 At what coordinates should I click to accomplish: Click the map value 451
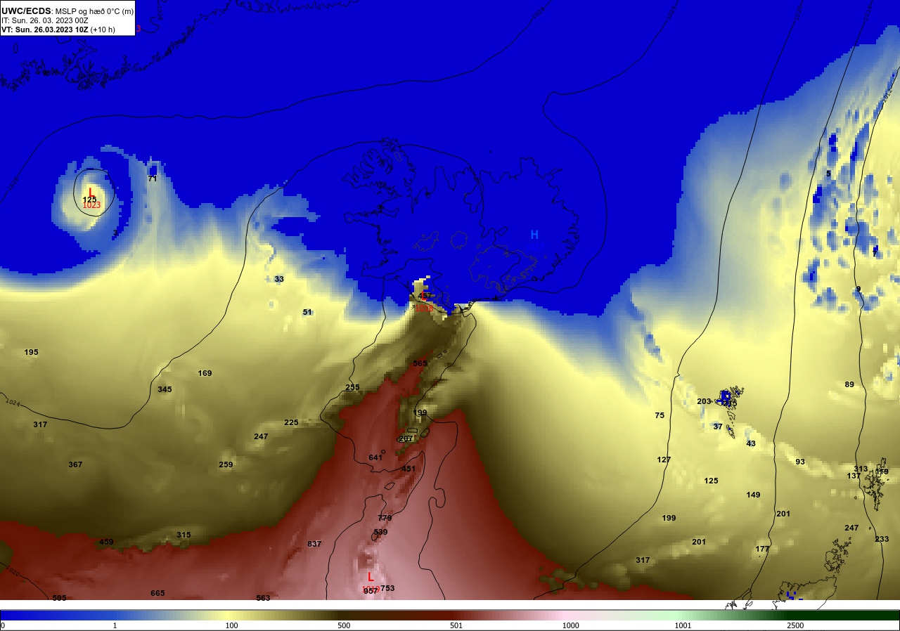[409, 469]
